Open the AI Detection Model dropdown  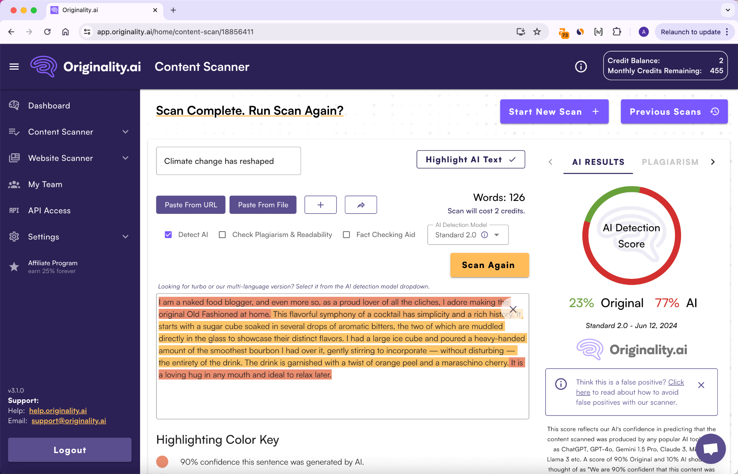(497, 235)
